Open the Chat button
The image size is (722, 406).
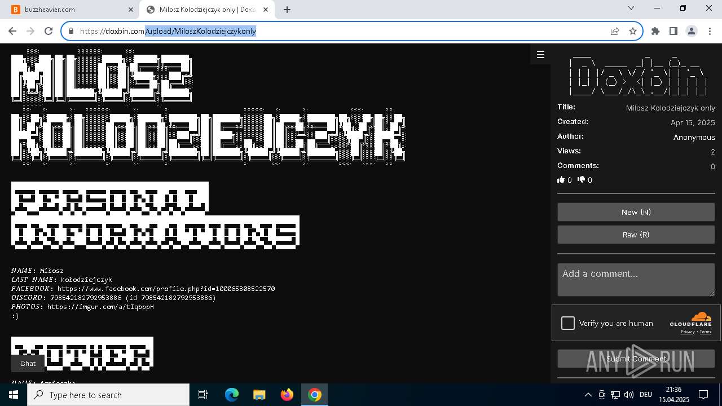pos(28,363)
